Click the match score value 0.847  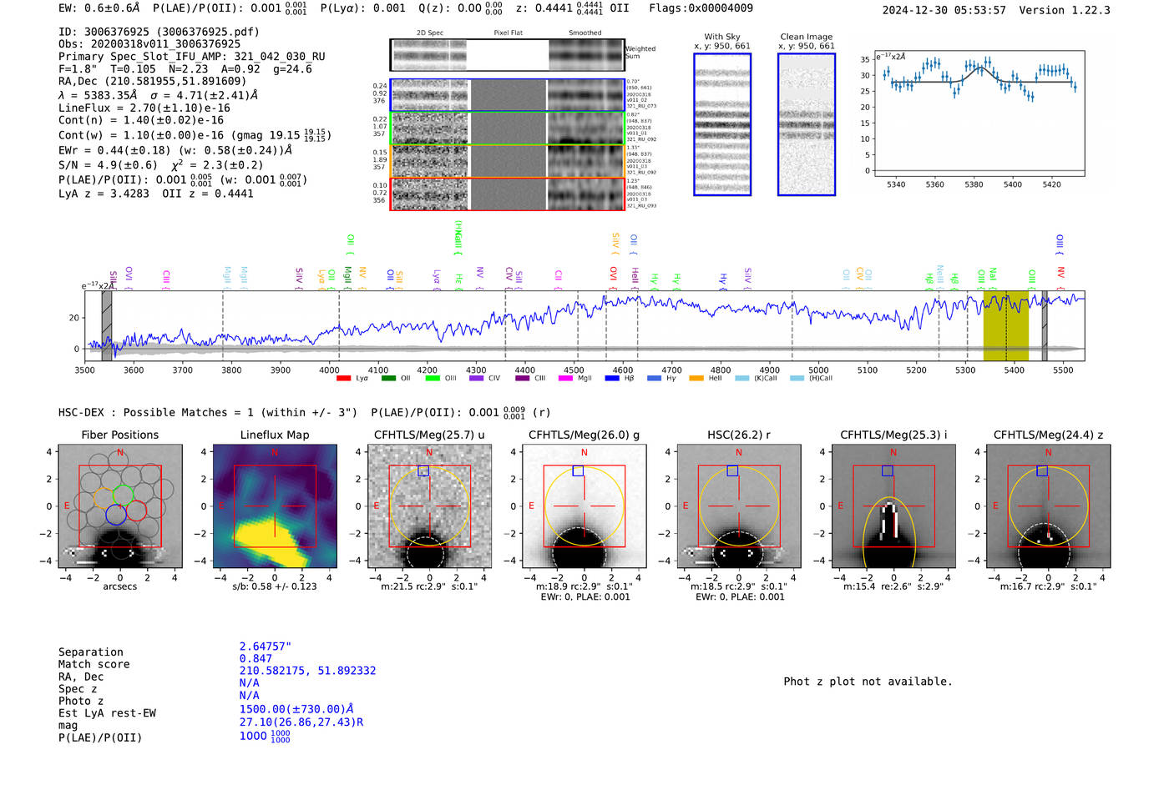click(x=256, y=659)
